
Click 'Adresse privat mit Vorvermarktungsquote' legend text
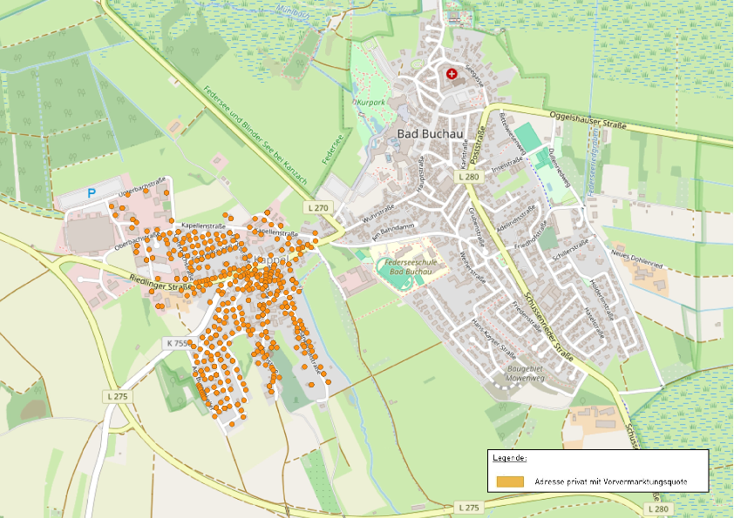611,481
